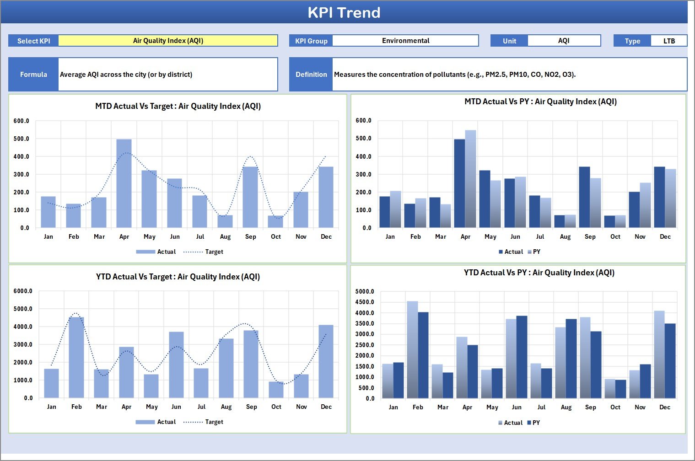Image resolution: width=695 pixels, height=461 pixels.
Task: Open the KPI Group selector showing Environmental
Action: [x=405, y=40]
